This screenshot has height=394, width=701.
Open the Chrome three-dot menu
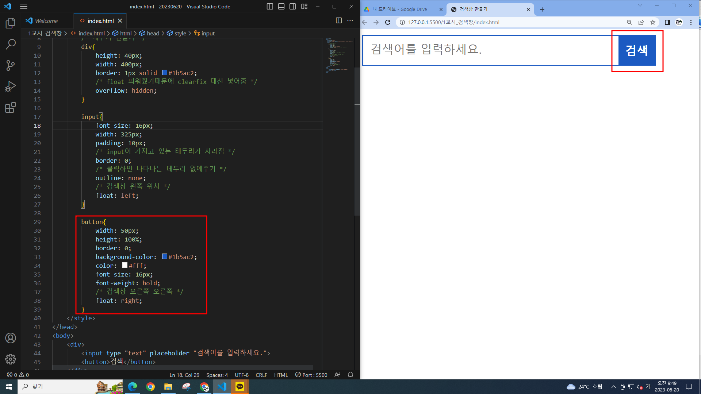[x=691, y=22]
